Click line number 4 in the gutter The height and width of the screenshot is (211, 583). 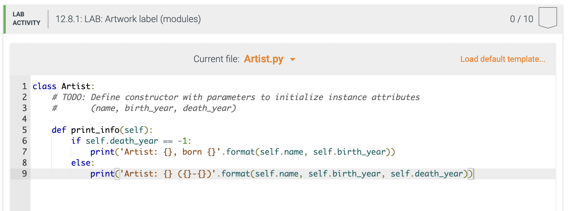point(24,119)
